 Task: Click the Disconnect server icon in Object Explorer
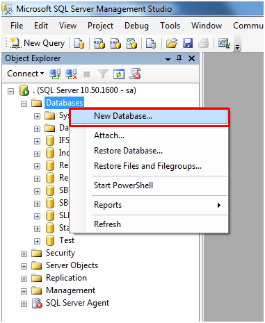[x=71, y=74]
